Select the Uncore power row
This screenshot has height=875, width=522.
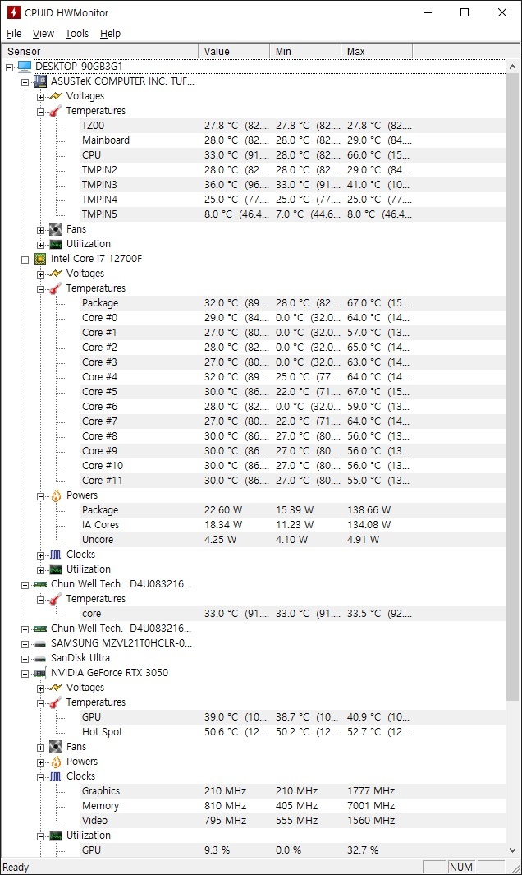pos(292,540)
